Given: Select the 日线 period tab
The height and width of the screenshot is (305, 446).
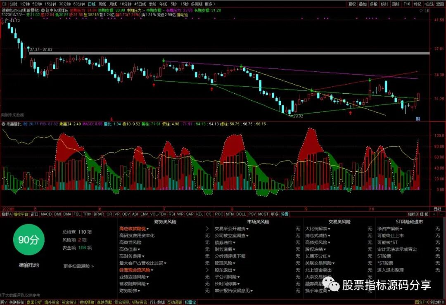Looking at the screenshot, I should click(x=92, y=4).
